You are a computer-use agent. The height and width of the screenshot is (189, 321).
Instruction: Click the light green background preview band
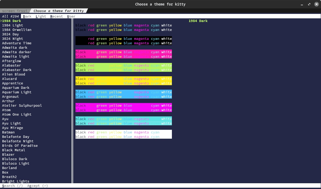point(124,67)
